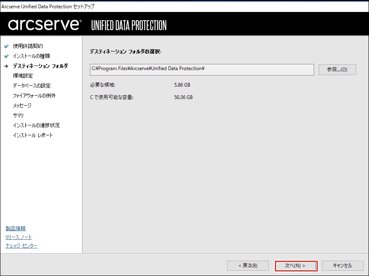Select the 使用許諾契約 step

28,46
